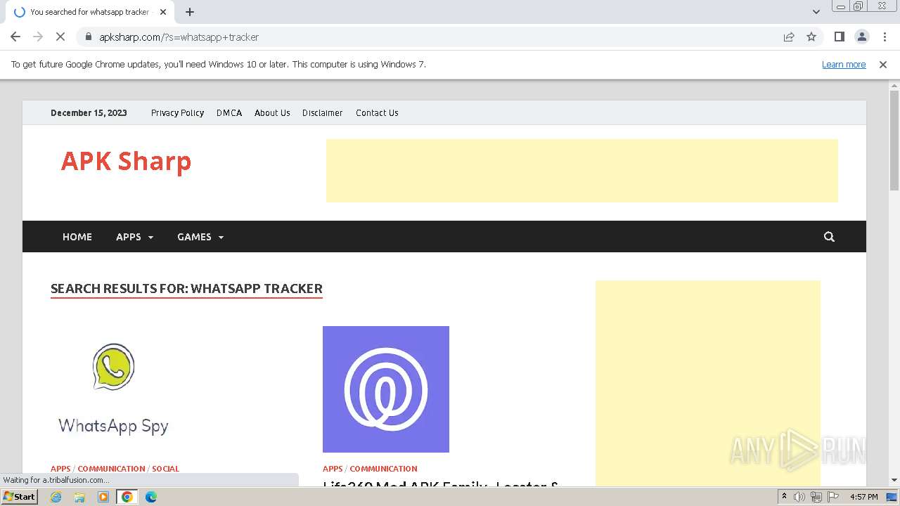Launch Microsoft Edge from taskbar
Viewport: 900px width, 506px height.
pyautogui.click(x=151, y=497)
